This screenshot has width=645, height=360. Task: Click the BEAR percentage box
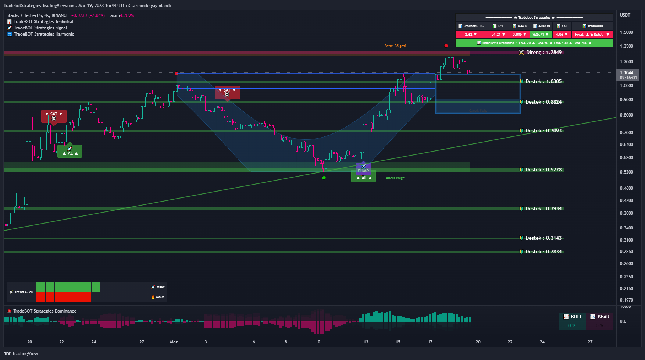click(x=599, y=325)
